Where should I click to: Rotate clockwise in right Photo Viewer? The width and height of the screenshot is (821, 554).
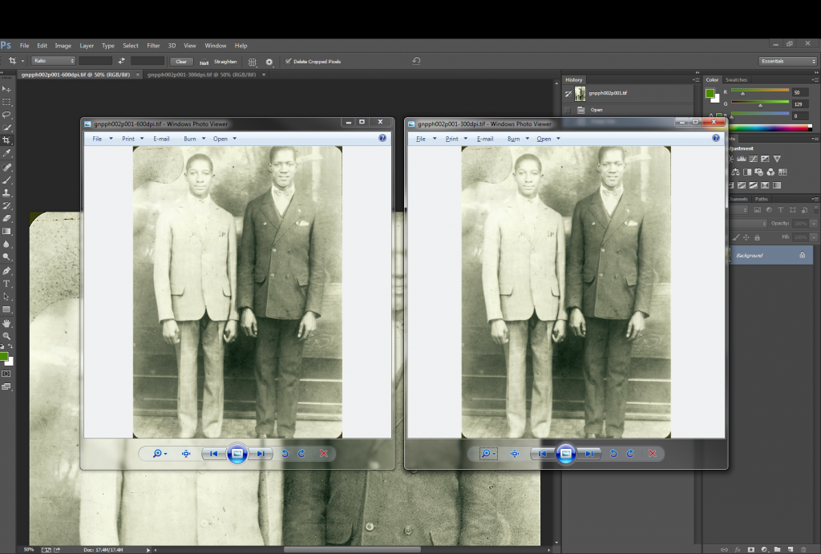tap(630, 454)
